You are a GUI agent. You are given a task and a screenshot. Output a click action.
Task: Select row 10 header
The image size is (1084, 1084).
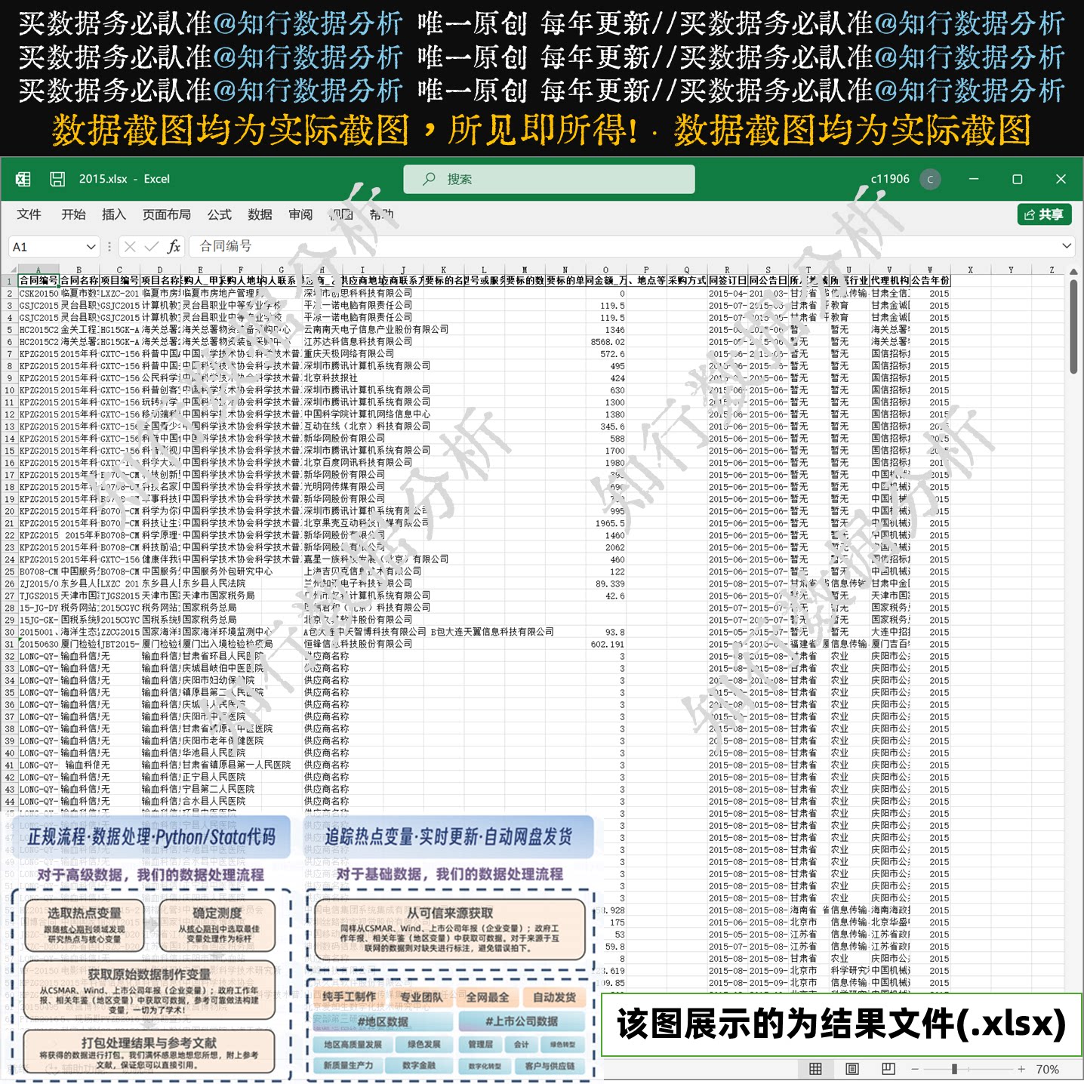tap(10, 390)
